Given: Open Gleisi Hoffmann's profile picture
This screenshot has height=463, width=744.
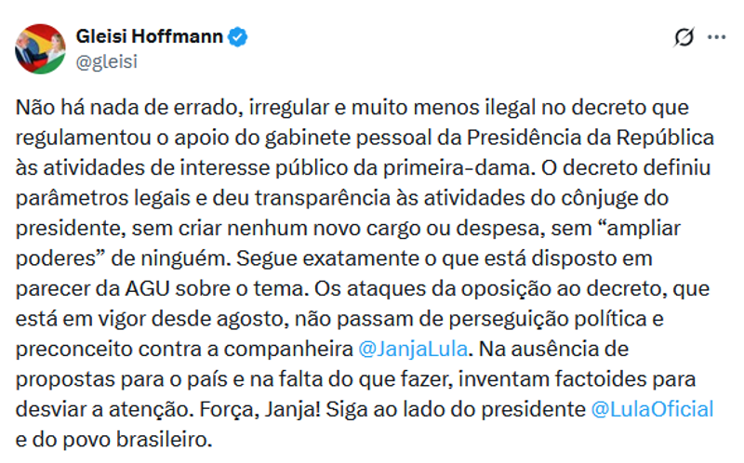Looking at the screenshot, I should (x=40, y=48).
